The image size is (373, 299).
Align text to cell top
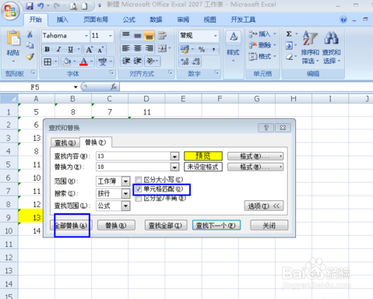[126, 35]
